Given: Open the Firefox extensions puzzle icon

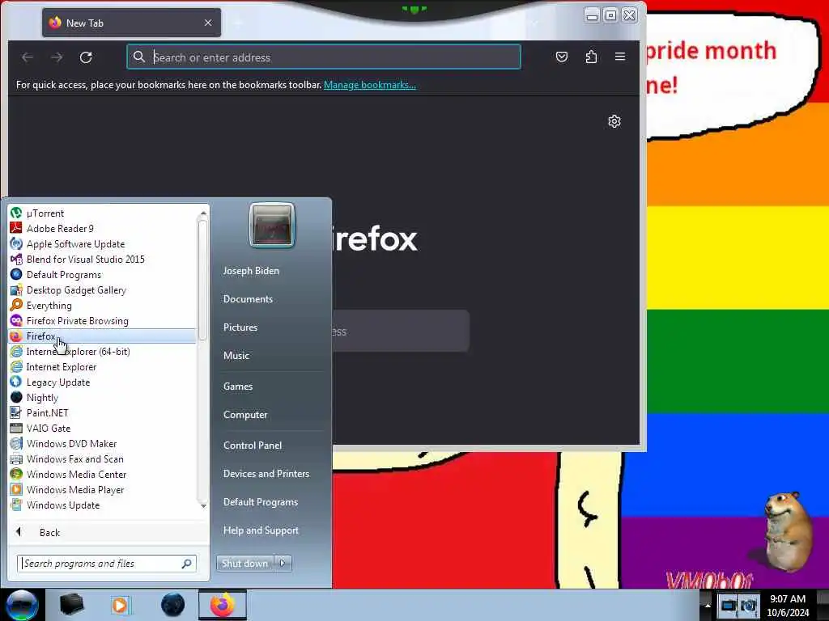Looking at the screenshot, I should [591, 57].
